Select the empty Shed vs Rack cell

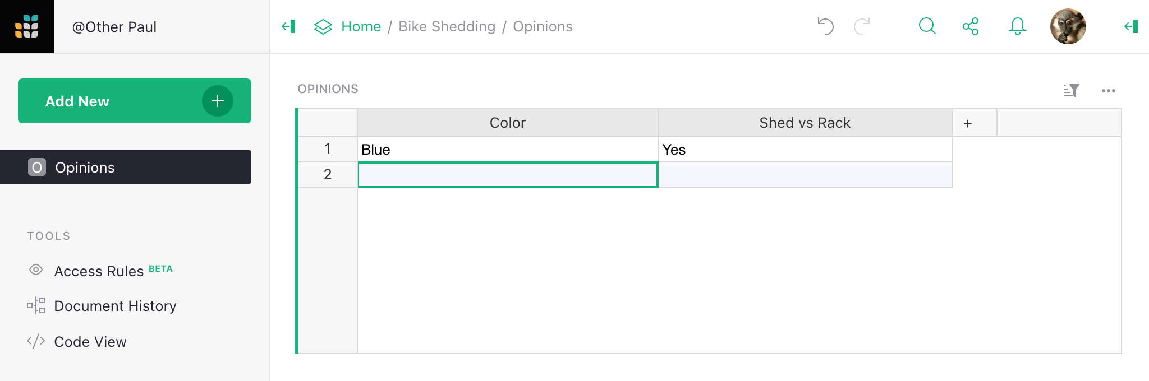(805, 175)
